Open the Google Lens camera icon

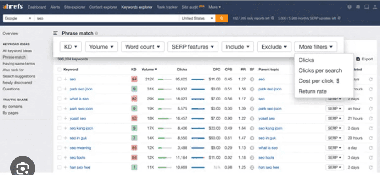(23, 167)
